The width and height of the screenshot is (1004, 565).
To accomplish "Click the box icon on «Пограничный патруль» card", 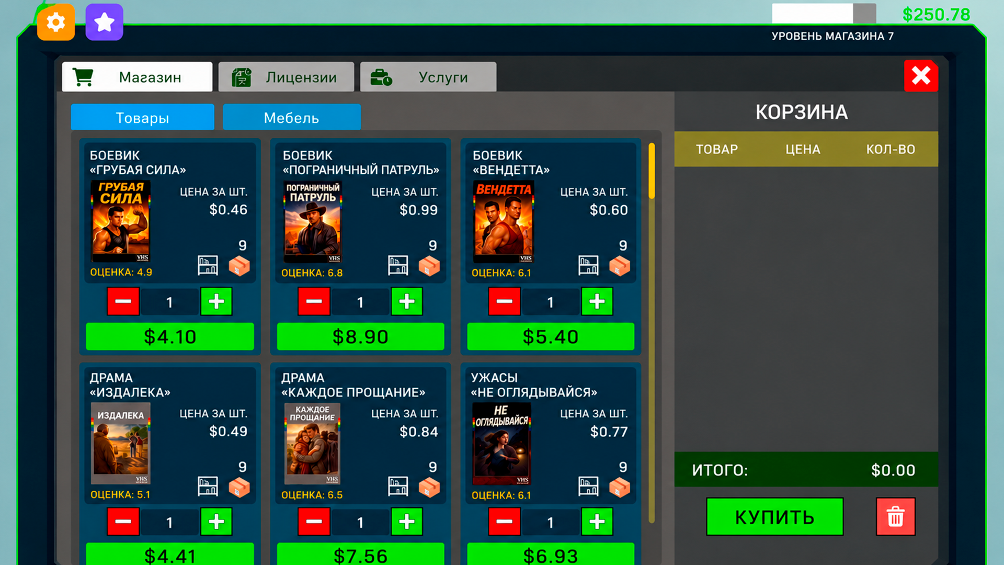I will pos(429,265).
